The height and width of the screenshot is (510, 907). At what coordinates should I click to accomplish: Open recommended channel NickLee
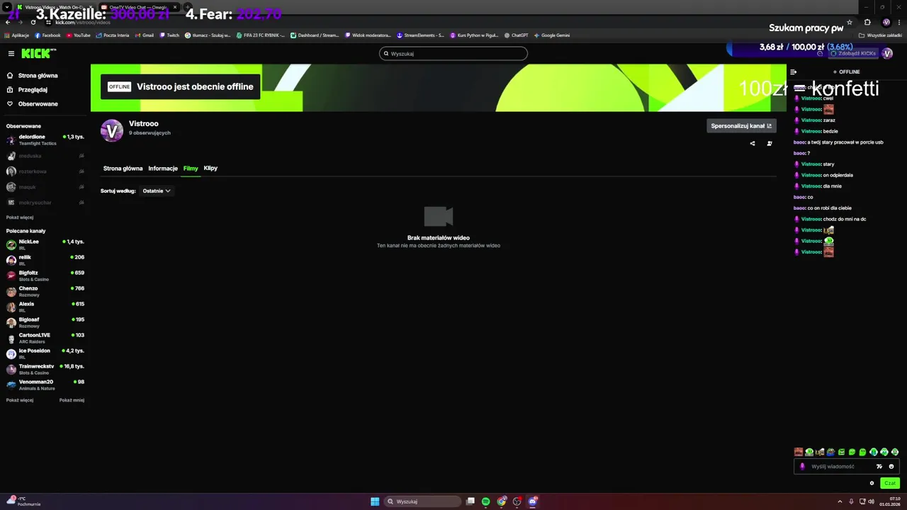tap(45, 244)
